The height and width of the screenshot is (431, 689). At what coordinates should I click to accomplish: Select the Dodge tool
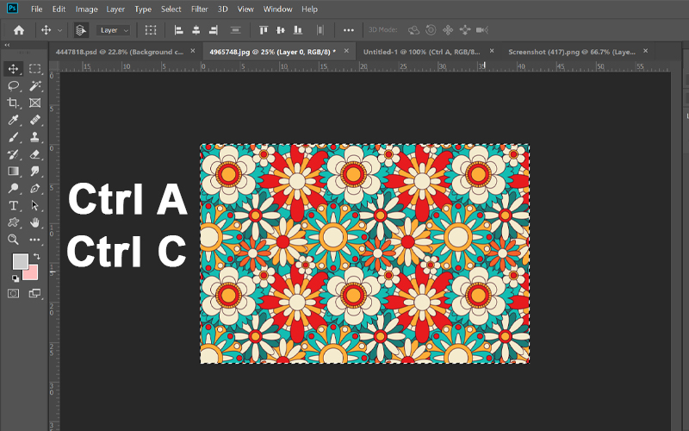coord(13,188)
